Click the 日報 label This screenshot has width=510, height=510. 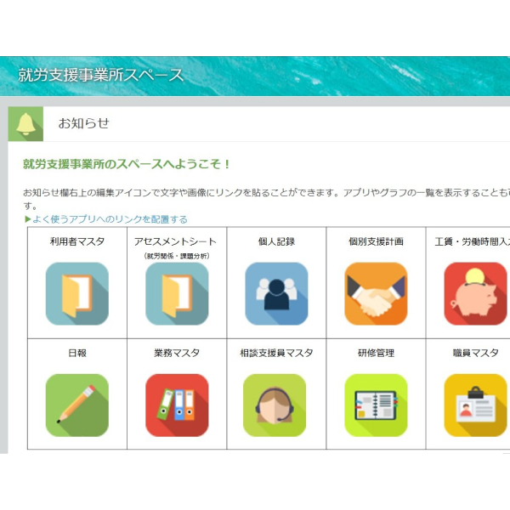click(x=77, y=353)
